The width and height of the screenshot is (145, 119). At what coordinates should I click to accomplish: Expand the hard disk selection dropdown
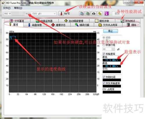55,14
